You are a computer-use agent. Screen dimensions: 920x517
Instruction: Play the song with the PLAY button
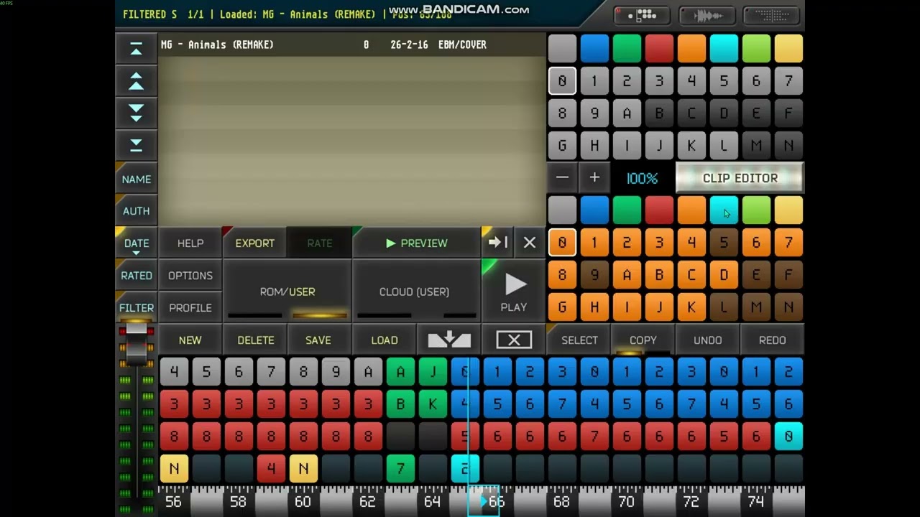[x=513, y=292]
